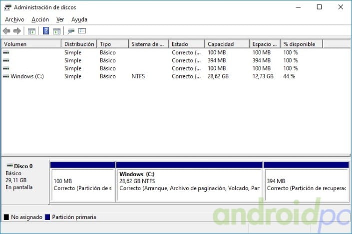
Task: Toggle the console tree toolbar icon
Action: (31, 31)
